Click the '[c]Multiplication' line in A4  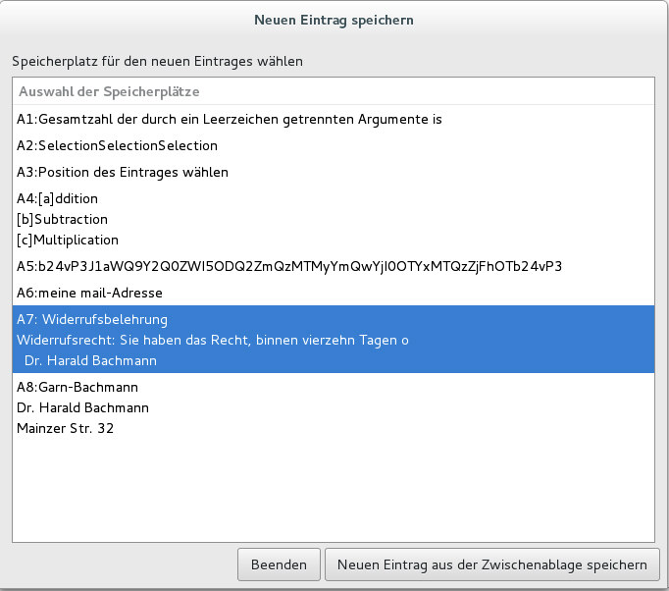68,240
